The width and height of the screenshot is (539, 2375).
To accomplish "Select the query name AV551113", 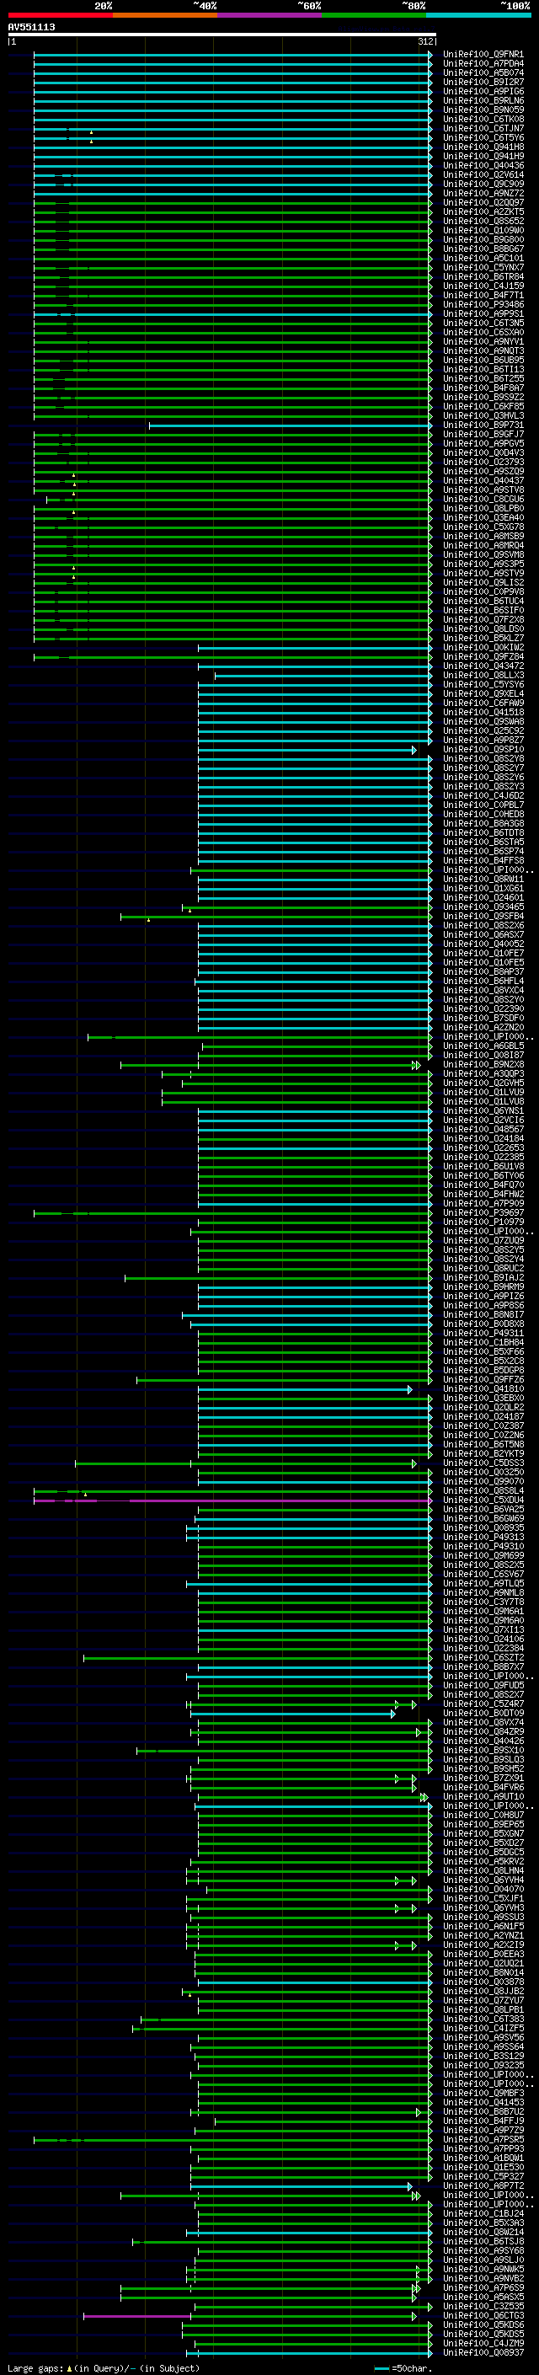I will click(x=31, y=27).
